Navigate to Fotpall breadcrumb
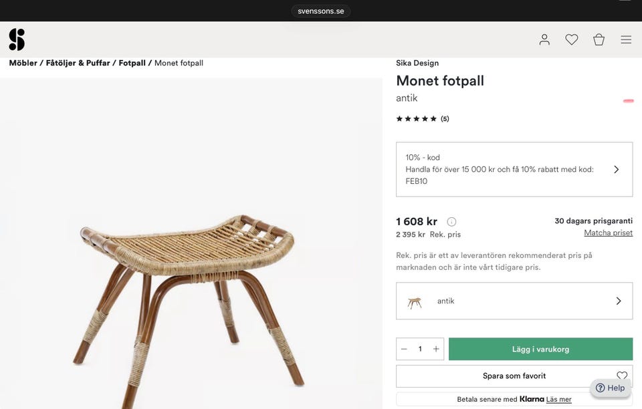This screenshot has height=409, width=642. pos(132,63)
